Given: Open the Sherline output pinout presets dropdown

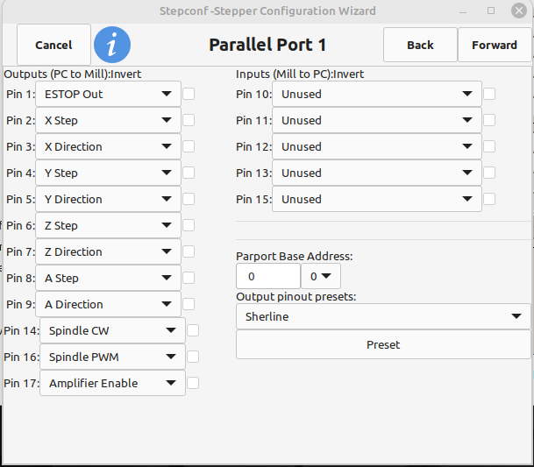Looking at the screenshot, I should click(x=383, y=316).
